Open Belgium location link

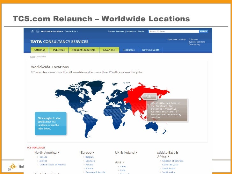click(x=90, y=157)
